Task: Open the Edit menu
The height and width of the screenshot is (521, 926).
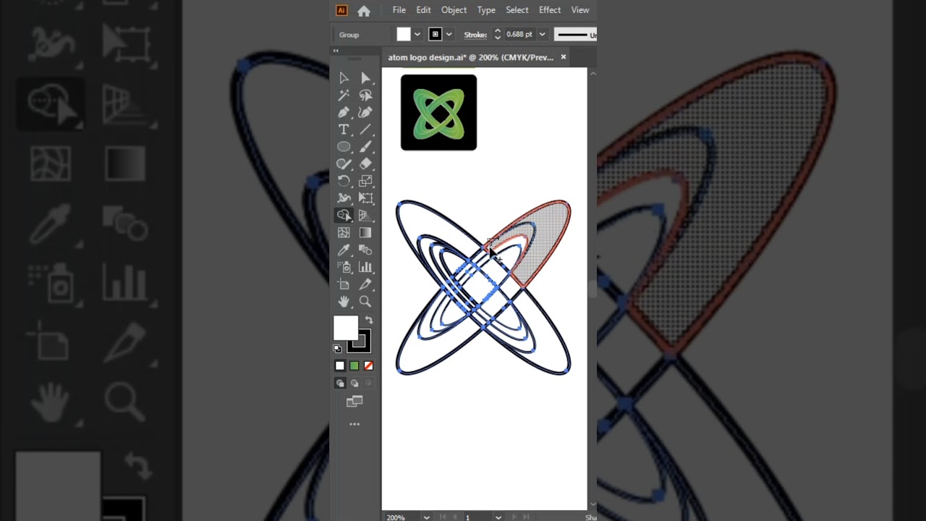Action: click(423, 10)
